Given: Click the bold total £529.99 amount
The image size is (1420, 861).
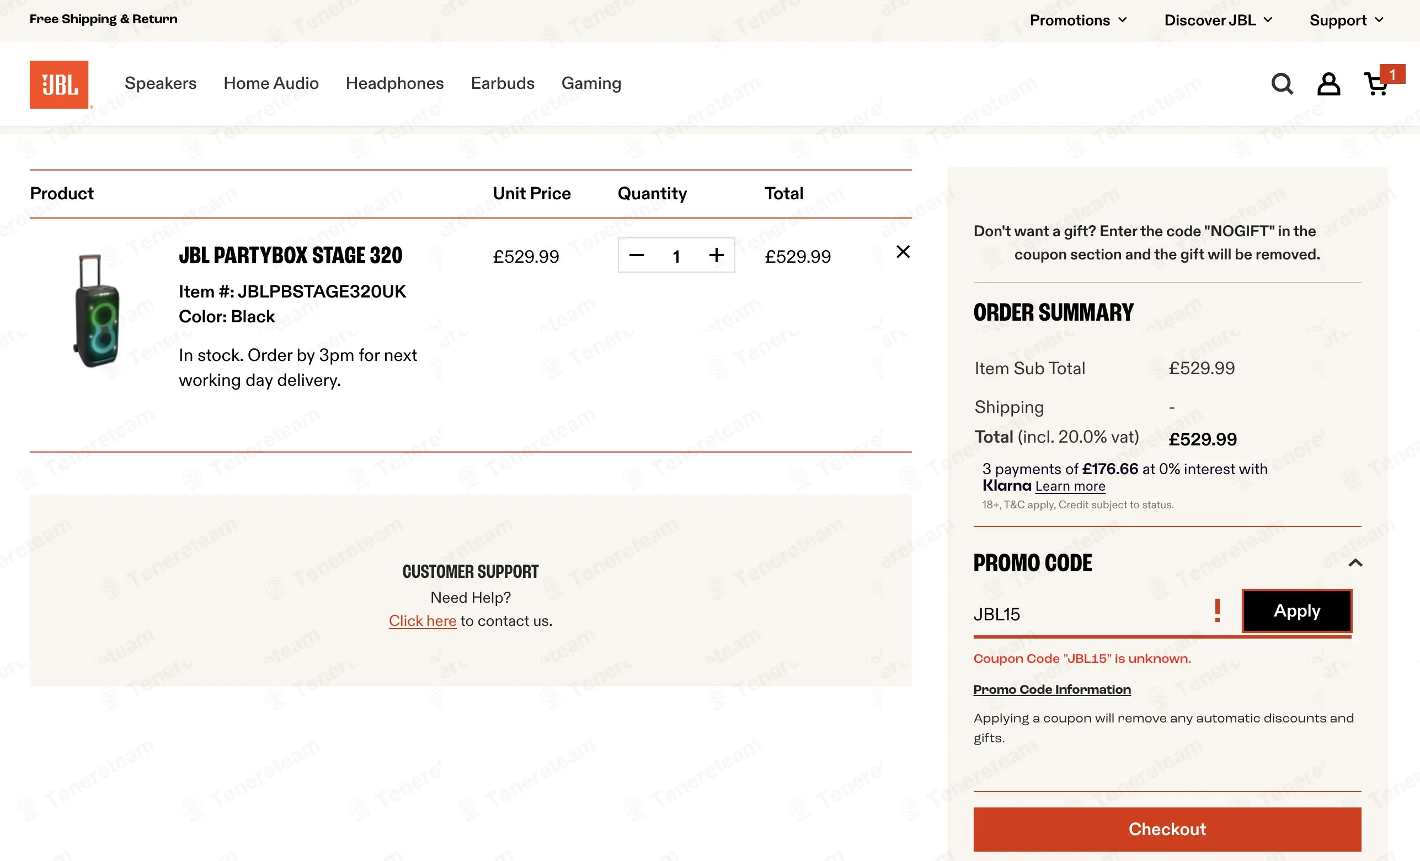Looking at the screenshot, I should click(x=1203, y=439).
